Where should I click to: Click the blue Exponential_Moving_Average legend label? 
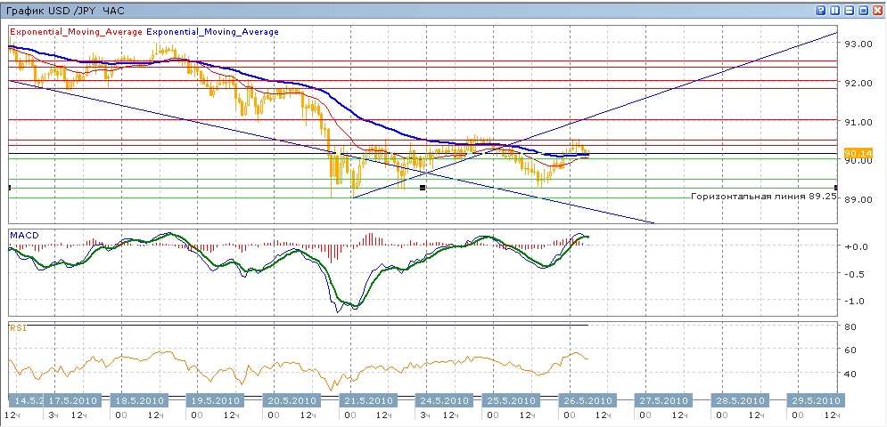click(212, 31)
